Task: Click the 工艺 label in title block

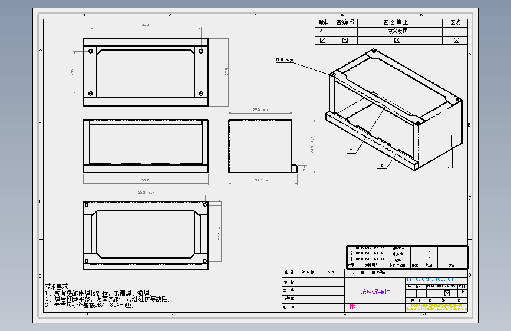Action: coord(289,290)
